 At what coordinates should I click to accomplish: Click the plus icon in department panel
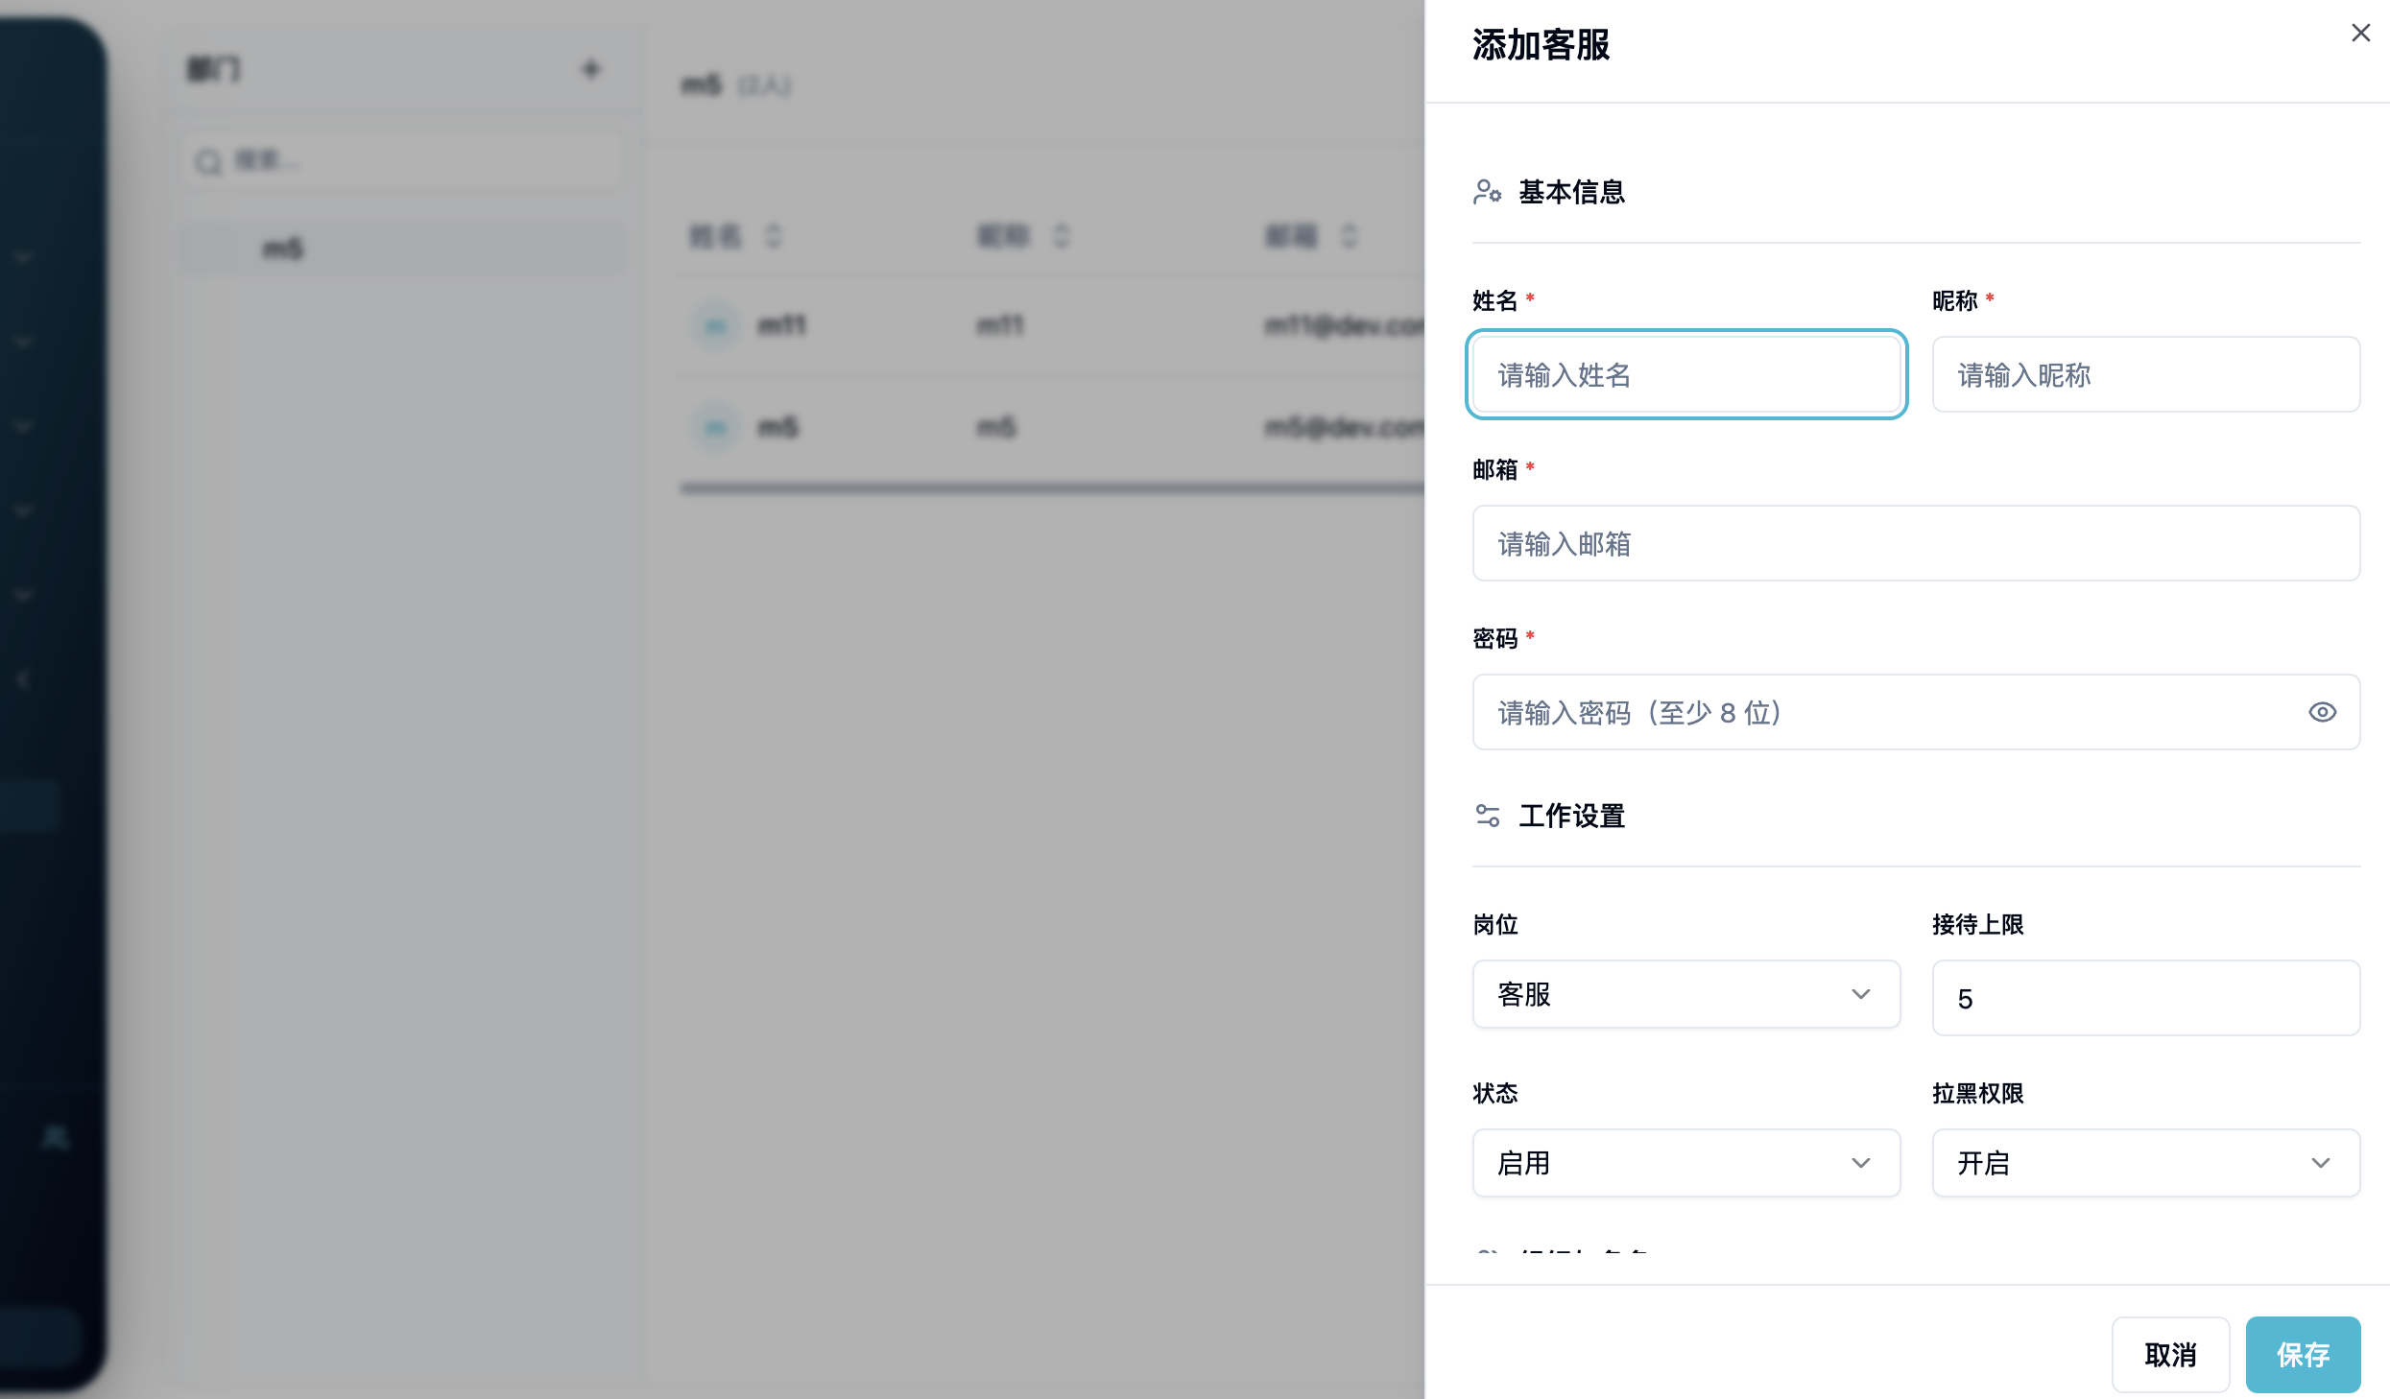(591, 69)
